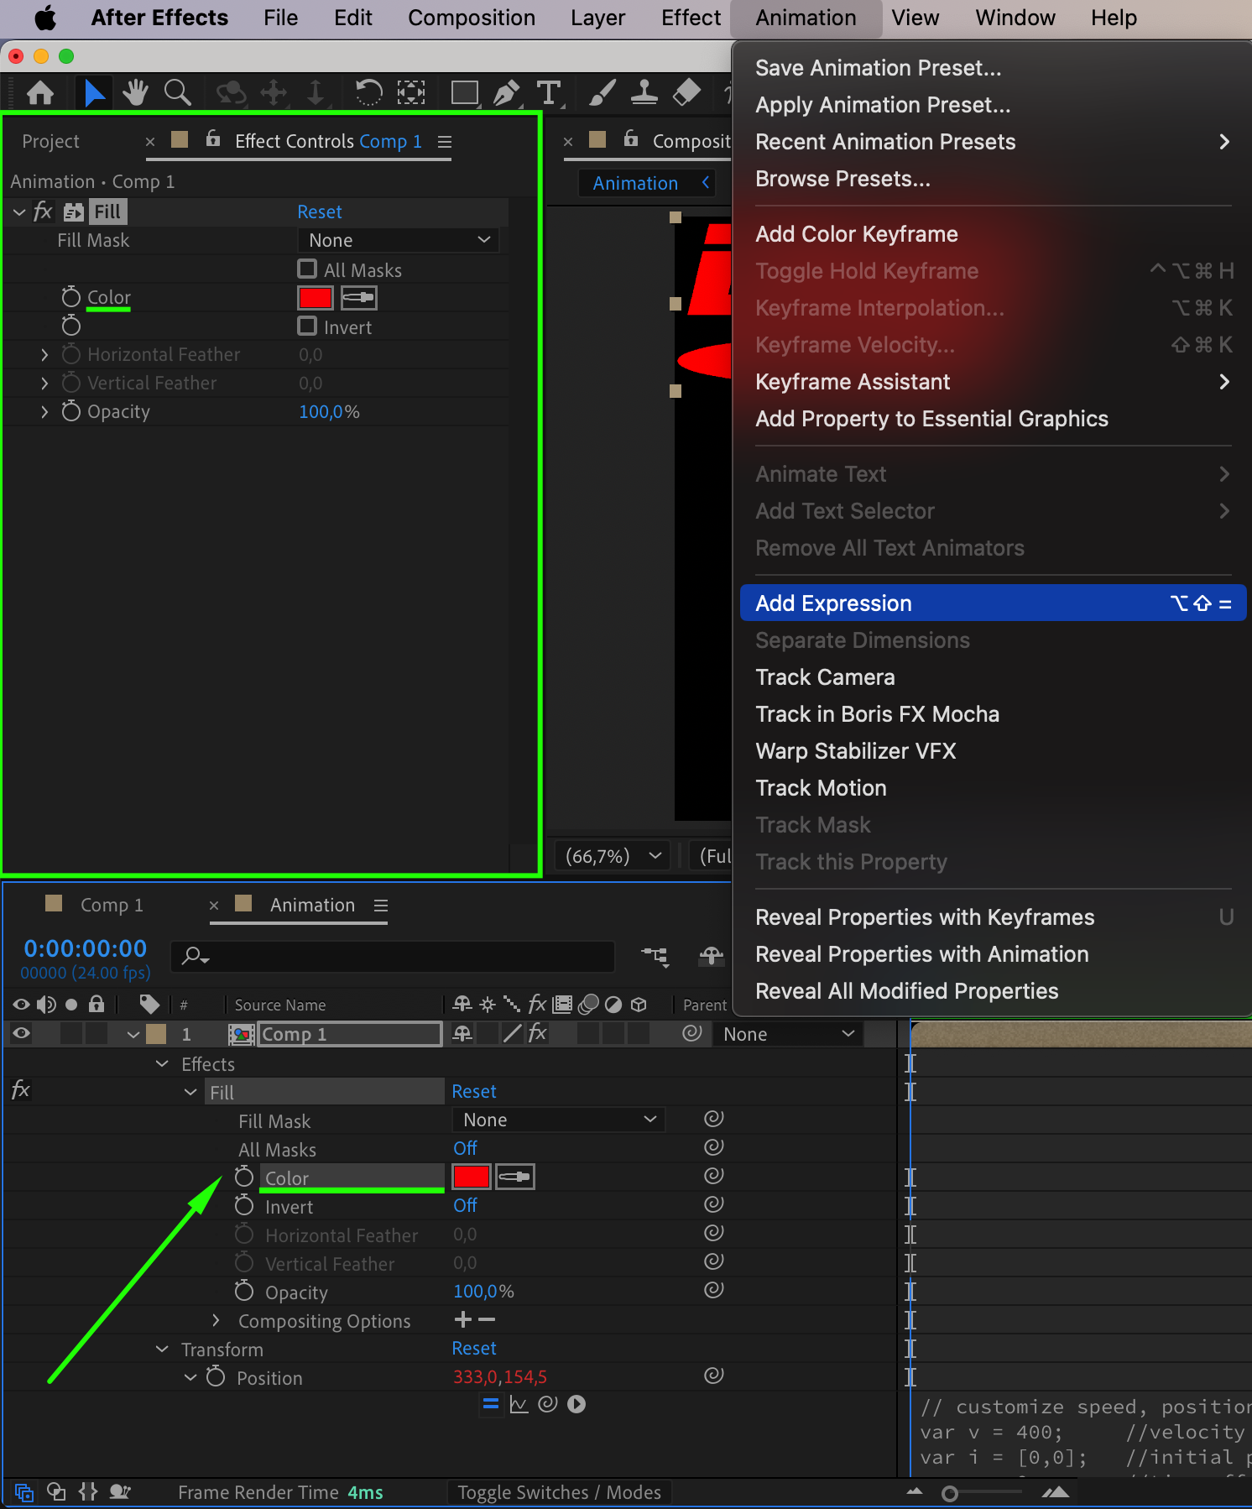Open the Fill Mask dropdown in the timeline

point(559,1120)
